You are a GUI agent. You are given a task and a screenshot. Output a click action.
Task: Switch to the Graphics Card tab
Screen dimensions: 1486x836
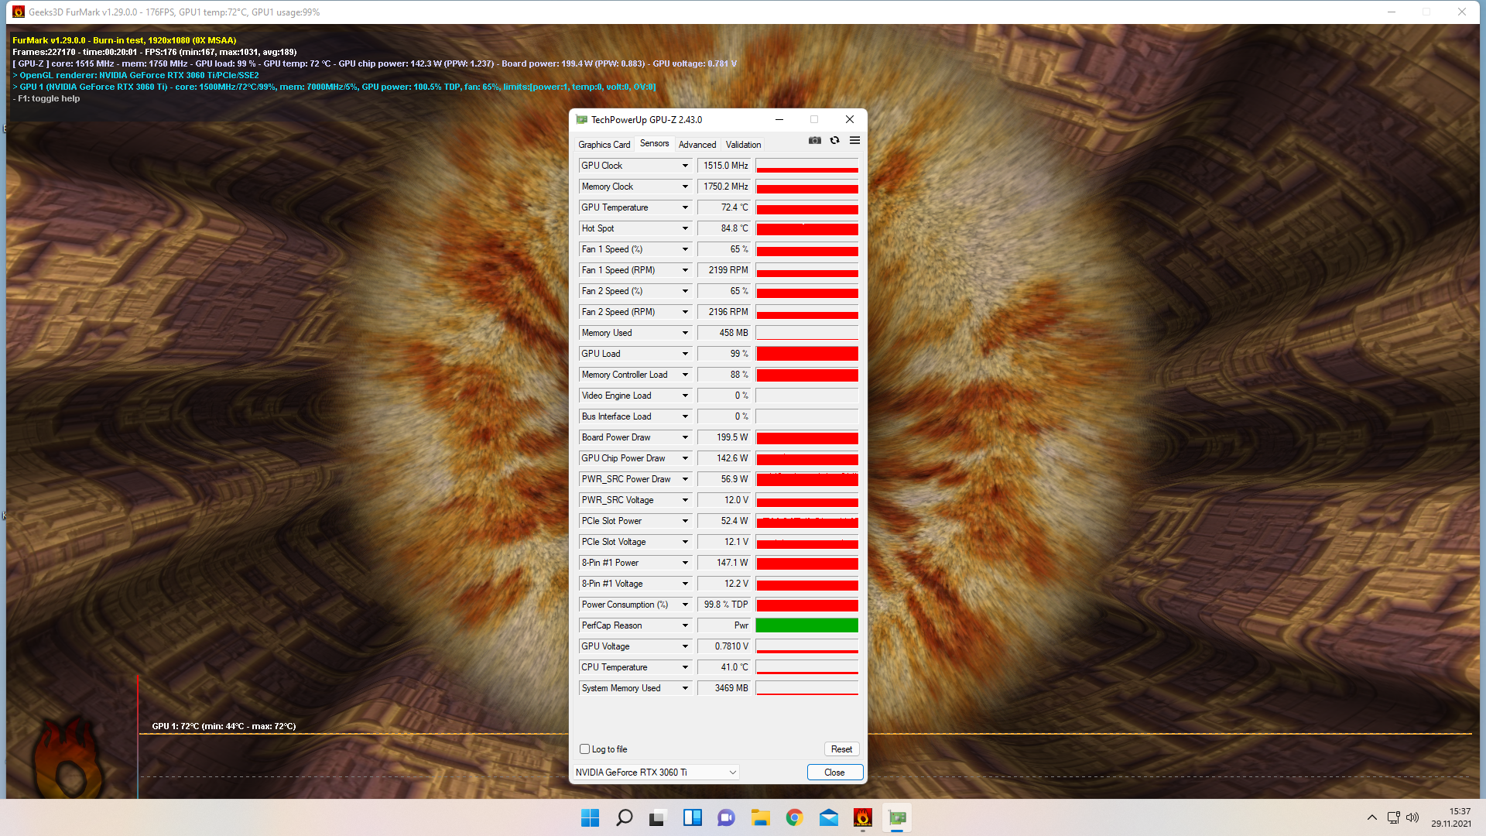point(604,145)
